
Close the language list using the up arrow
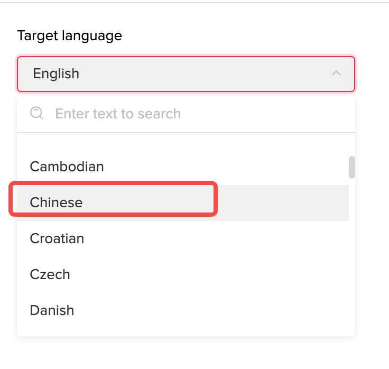(336, 73)
